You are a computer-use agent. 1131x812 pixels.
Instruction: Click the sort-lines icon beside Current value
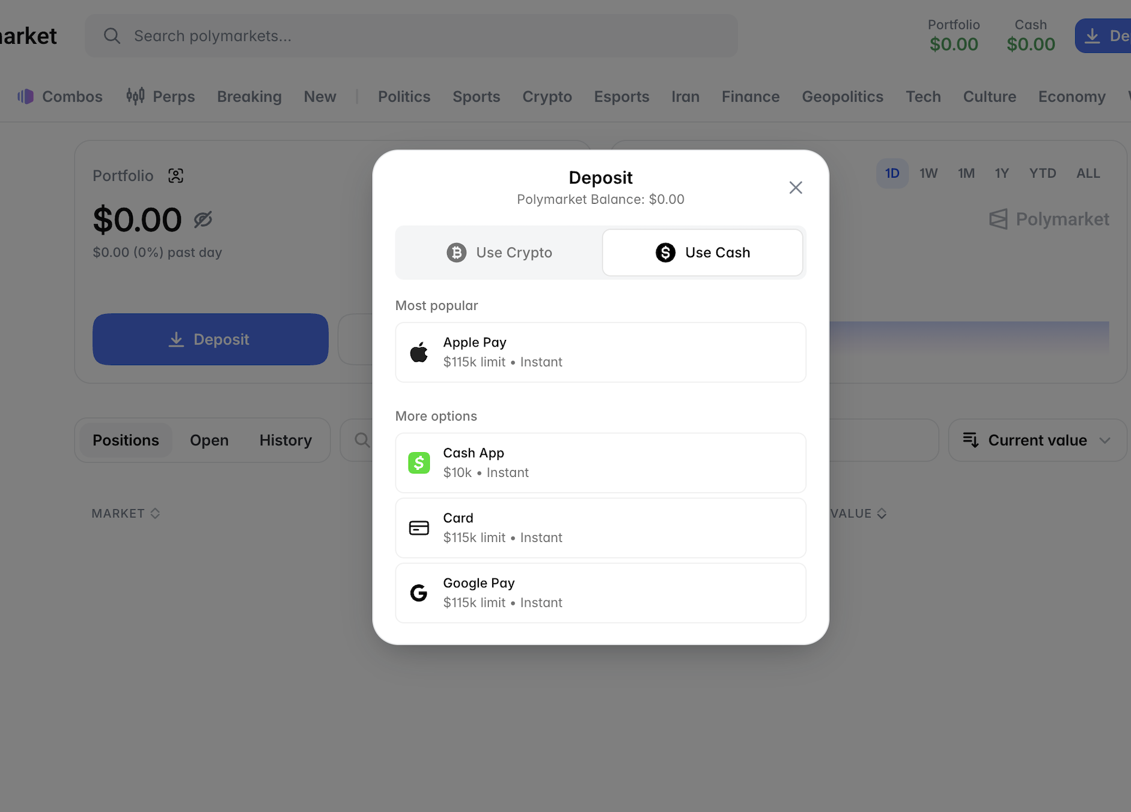tap(971, 440)
